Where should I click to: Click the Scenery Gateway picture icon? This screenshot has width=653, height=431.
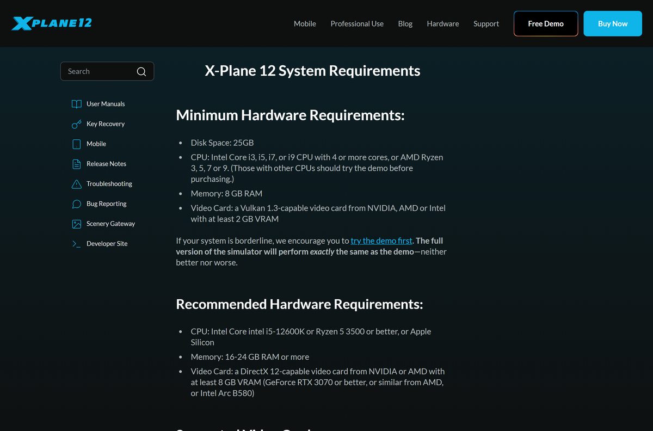77,224
